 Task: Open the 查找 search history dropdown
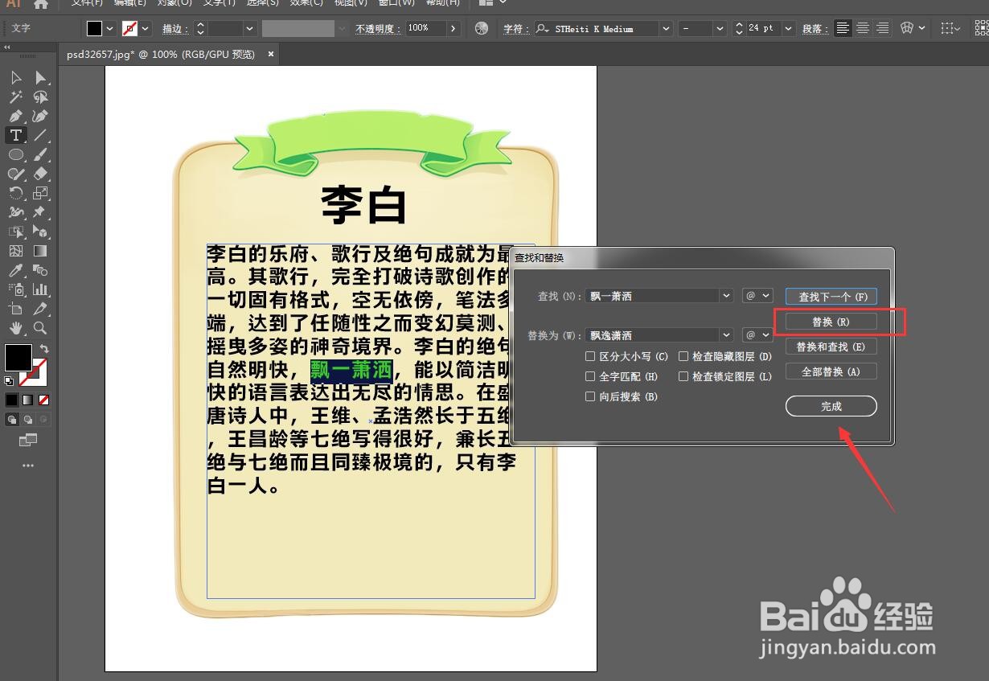[x=726, y=295]
